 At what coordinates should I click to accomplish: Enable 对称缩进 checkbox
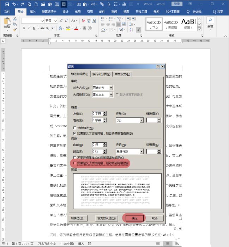(x=74, y=128)
